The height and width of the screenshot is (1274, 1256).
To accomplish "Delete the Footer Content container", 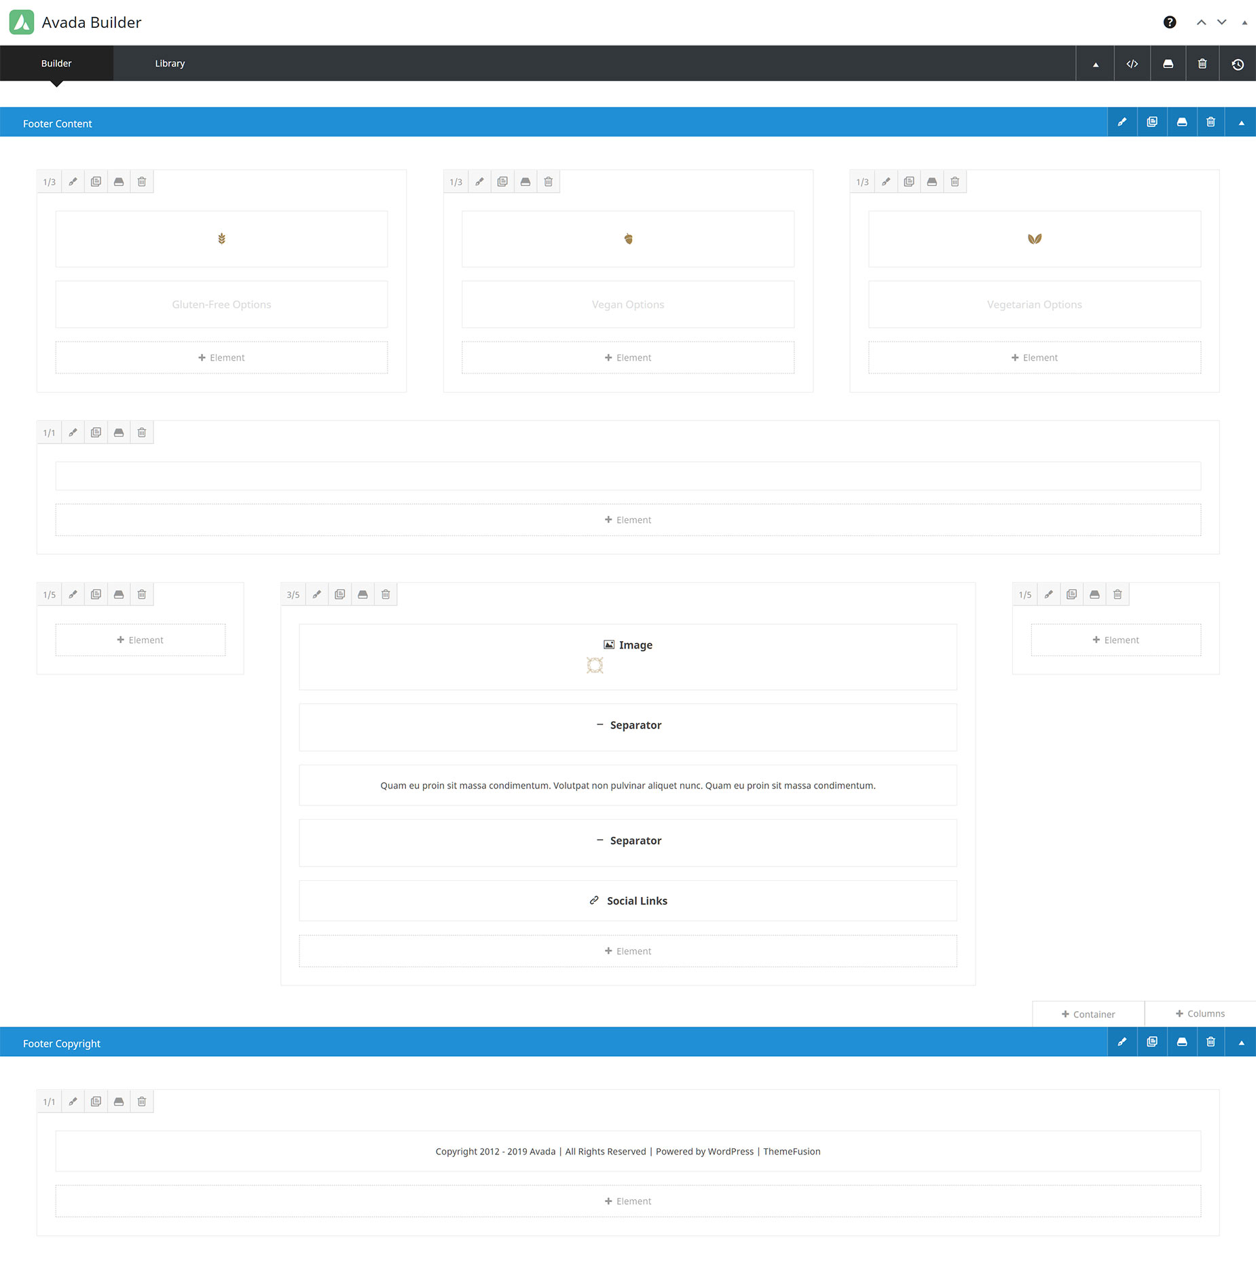I will 1211,122.
